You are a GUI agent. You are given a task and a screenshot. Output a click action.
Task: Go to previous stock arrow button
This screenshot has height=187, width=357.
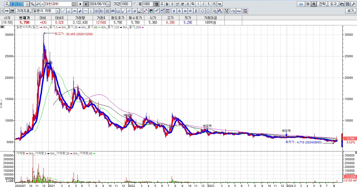tap(86, 4)
